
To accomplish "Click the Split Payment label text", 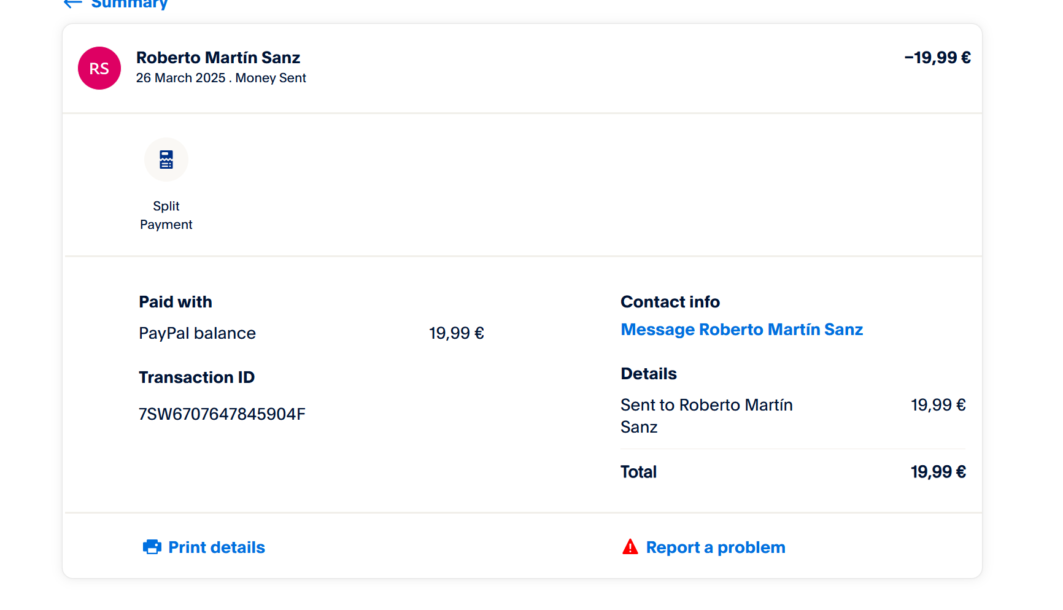I will [x=166, y=215].
